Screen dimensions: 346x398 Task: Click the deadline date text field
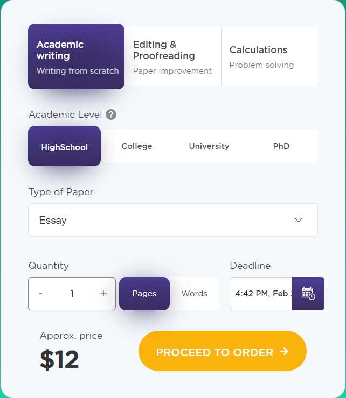tap(261, 294)
